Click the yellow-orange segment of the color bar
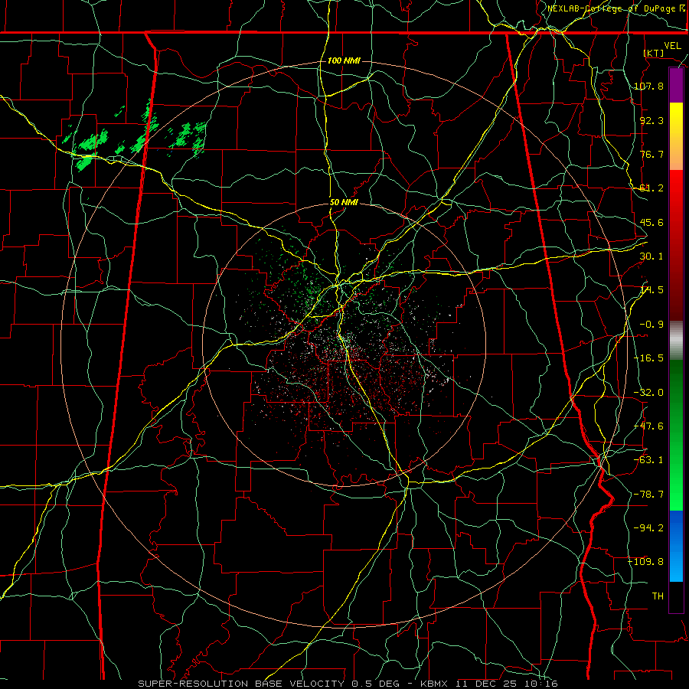 676,136
